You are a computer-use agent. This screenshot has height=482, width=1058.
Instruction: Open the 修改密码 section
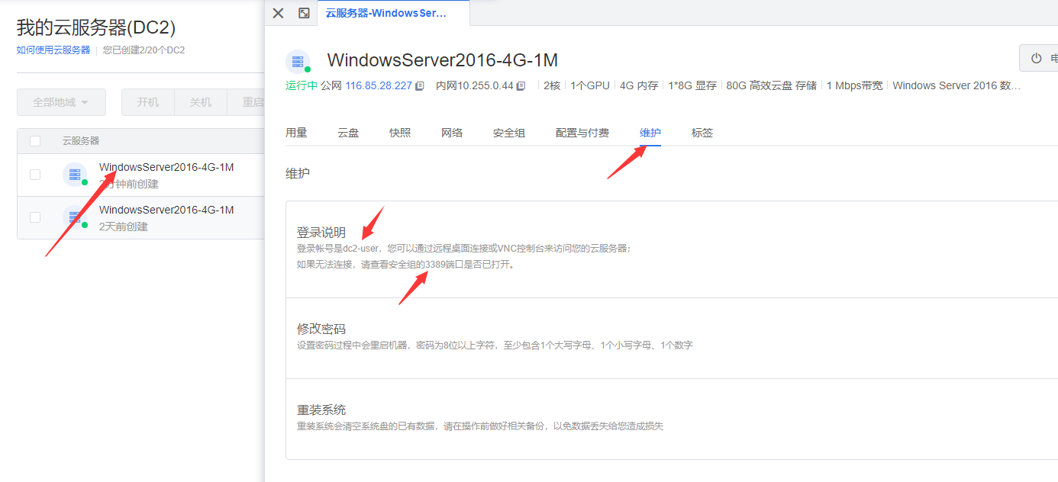pos(672,338)
